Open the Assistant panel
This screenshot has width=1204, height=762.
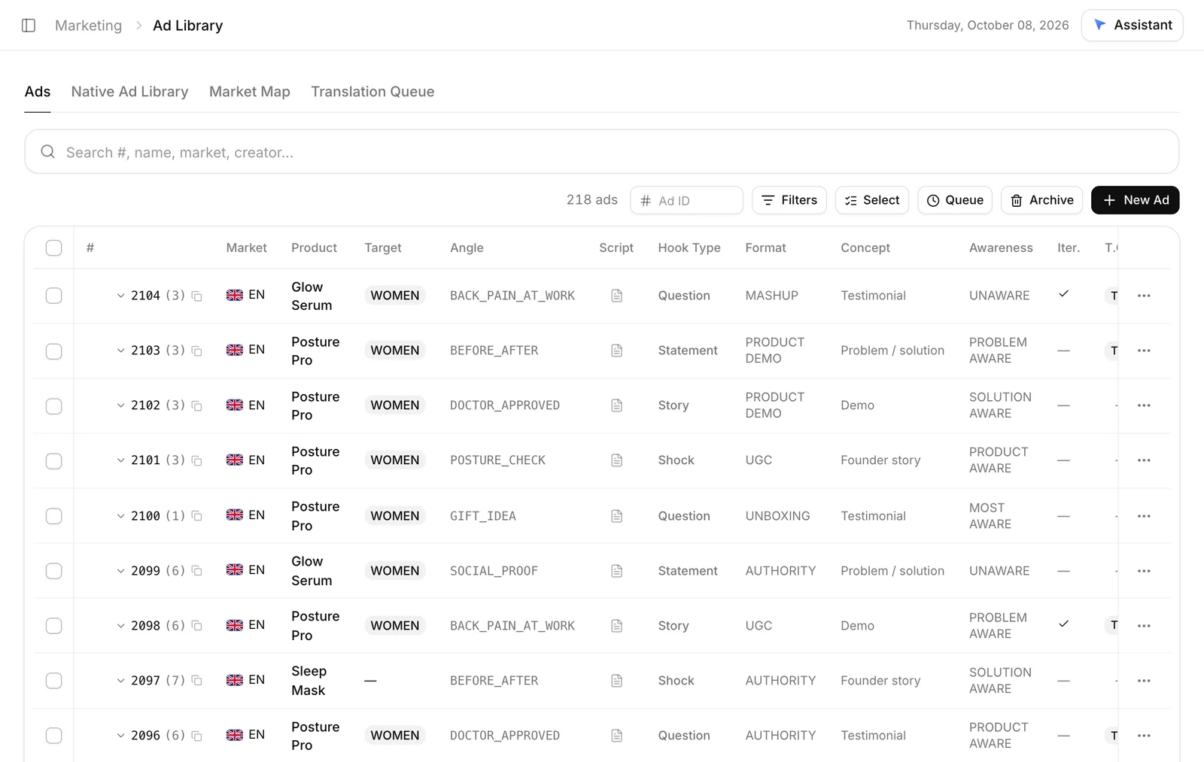1132,25
